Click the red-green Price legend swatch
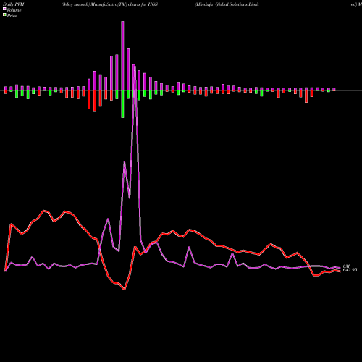 tap(4, 15)
